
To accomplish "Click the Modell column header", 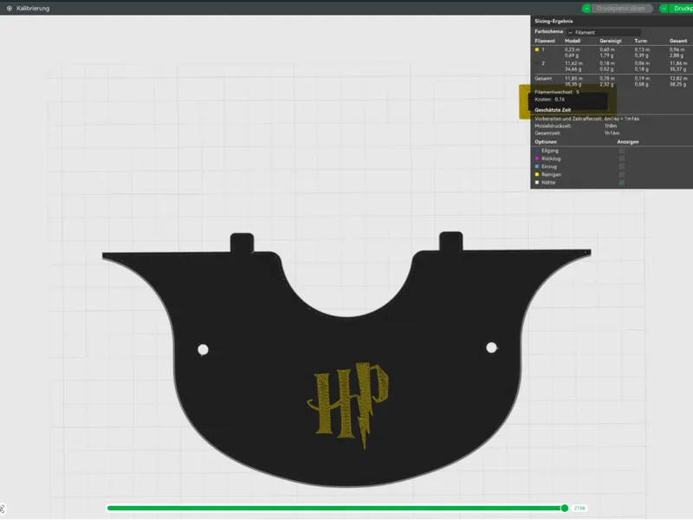I will [x=573, y=41].
